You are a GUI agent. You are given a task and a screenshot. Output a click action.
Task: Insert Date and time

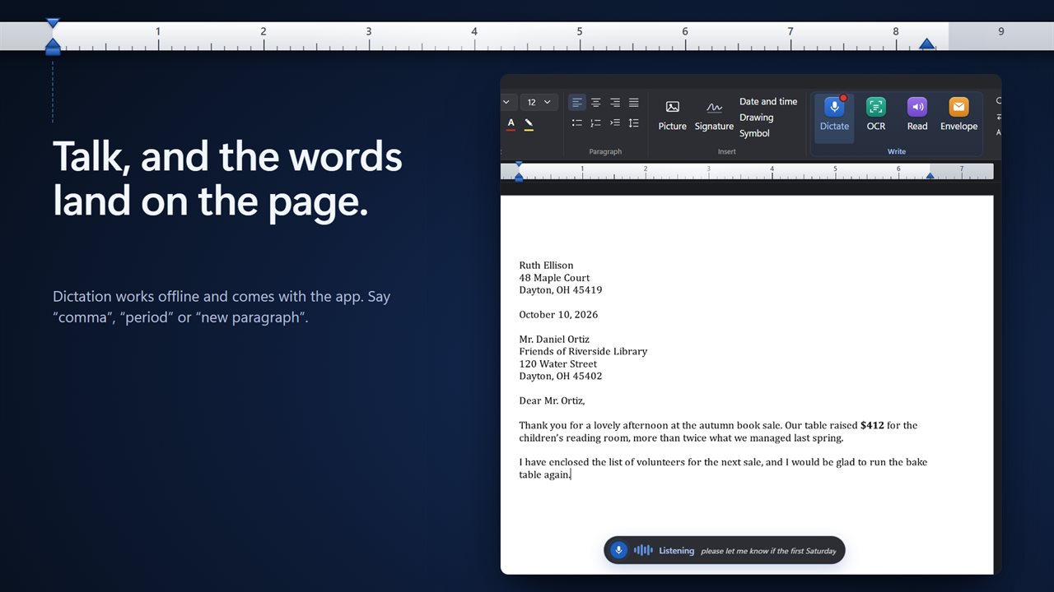[768, 102]
